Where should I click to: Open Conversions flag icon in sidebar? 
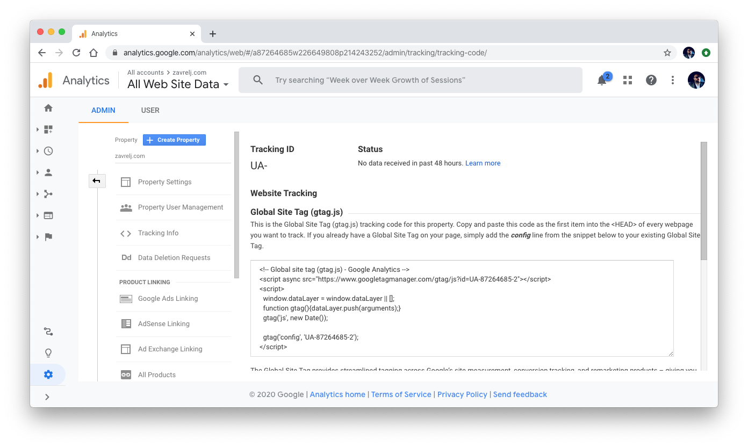point(48,237)
